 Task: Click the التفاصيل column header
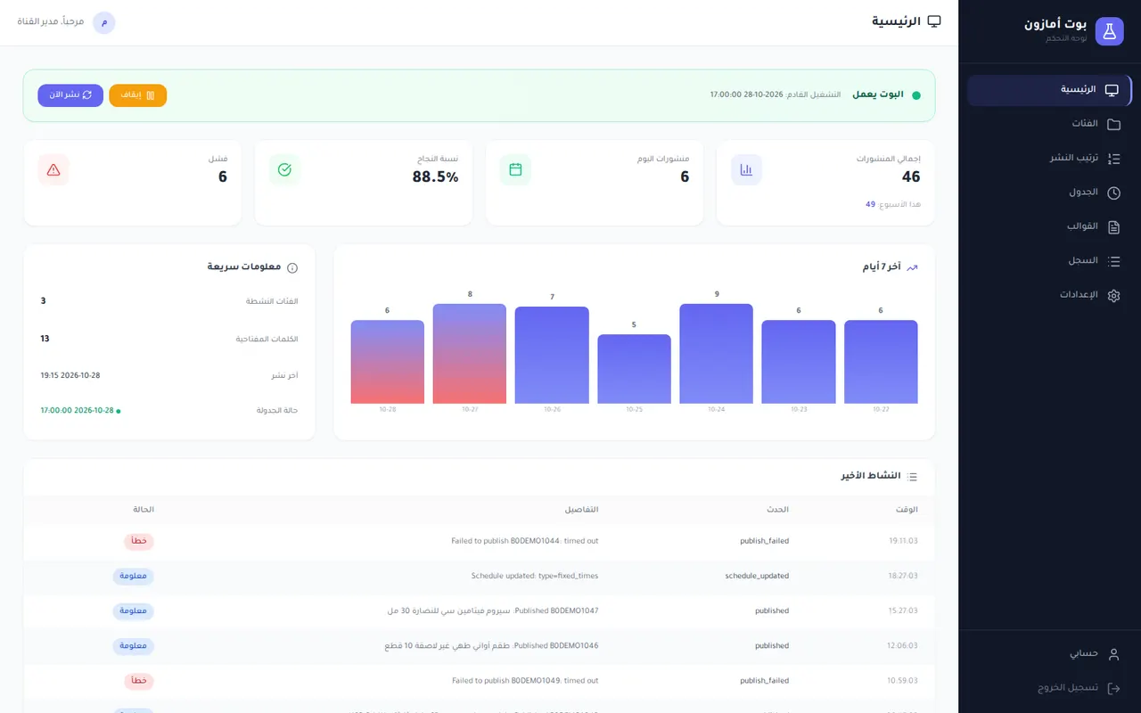(581, 510)
